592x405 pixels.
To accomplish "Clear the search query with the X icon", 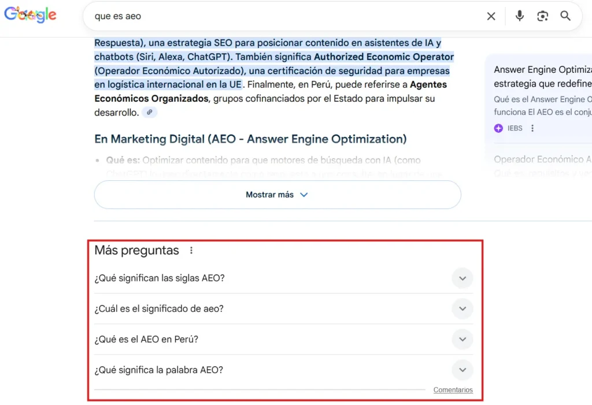I will click(x=491, y=16).
